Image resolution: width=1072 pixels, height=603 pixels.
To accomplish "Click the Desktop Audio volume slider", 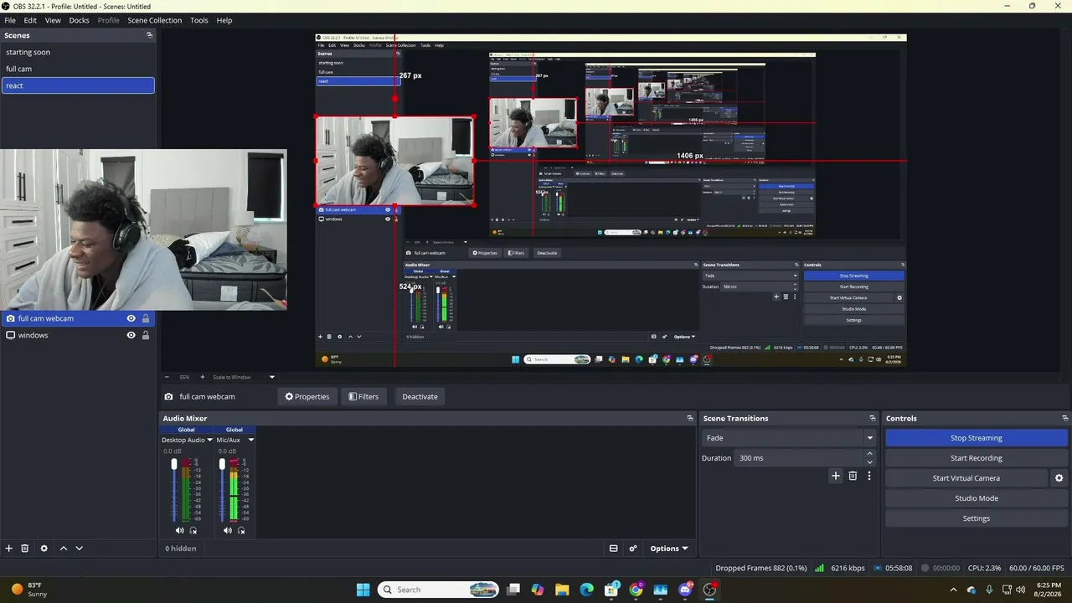I will (174, 490).
